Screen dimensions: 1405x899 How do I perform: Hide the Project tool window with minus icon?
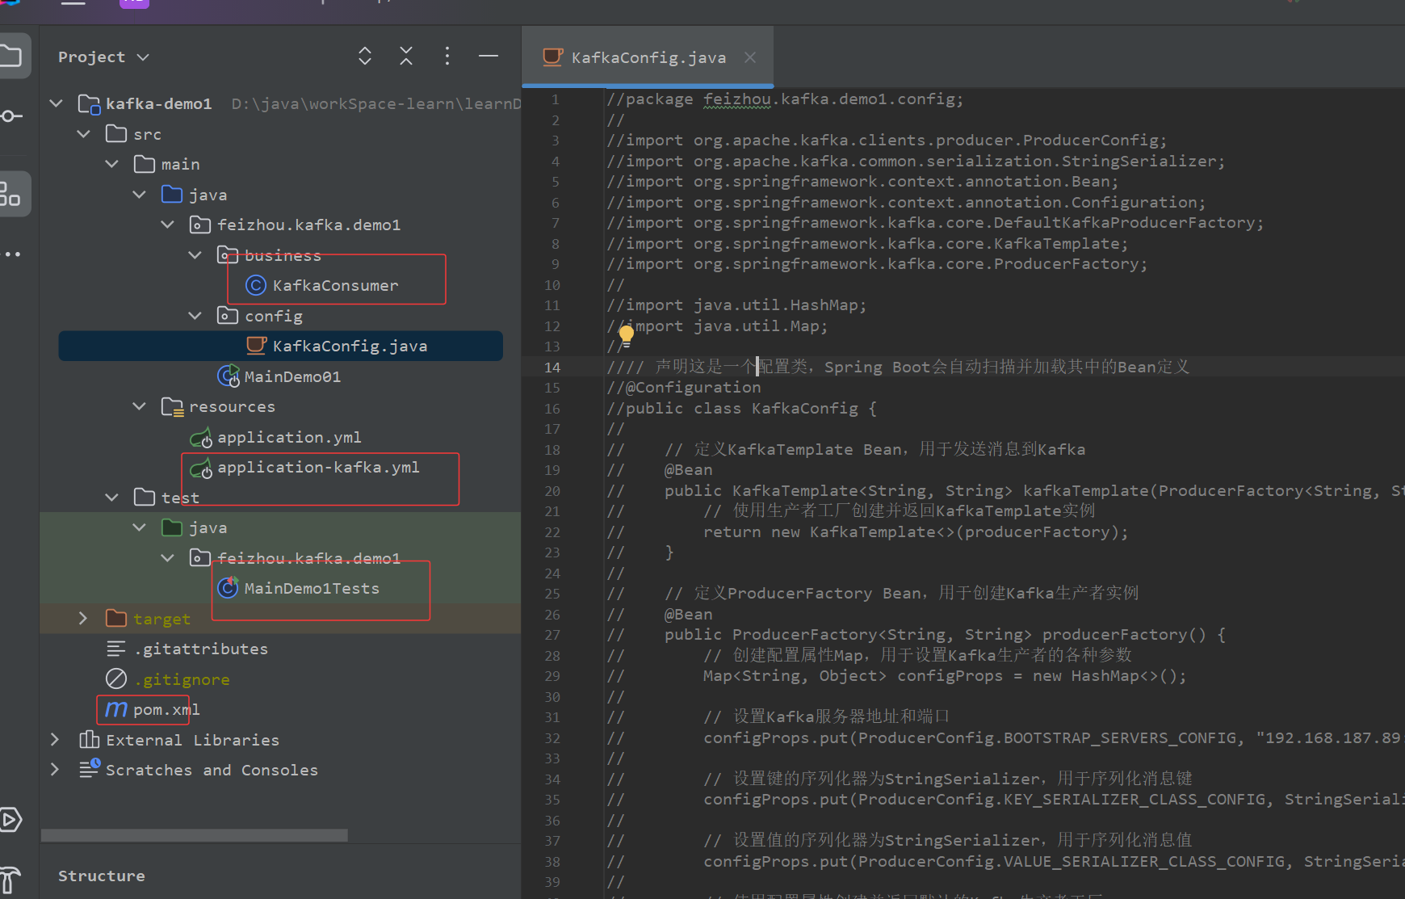coord(488,56)
